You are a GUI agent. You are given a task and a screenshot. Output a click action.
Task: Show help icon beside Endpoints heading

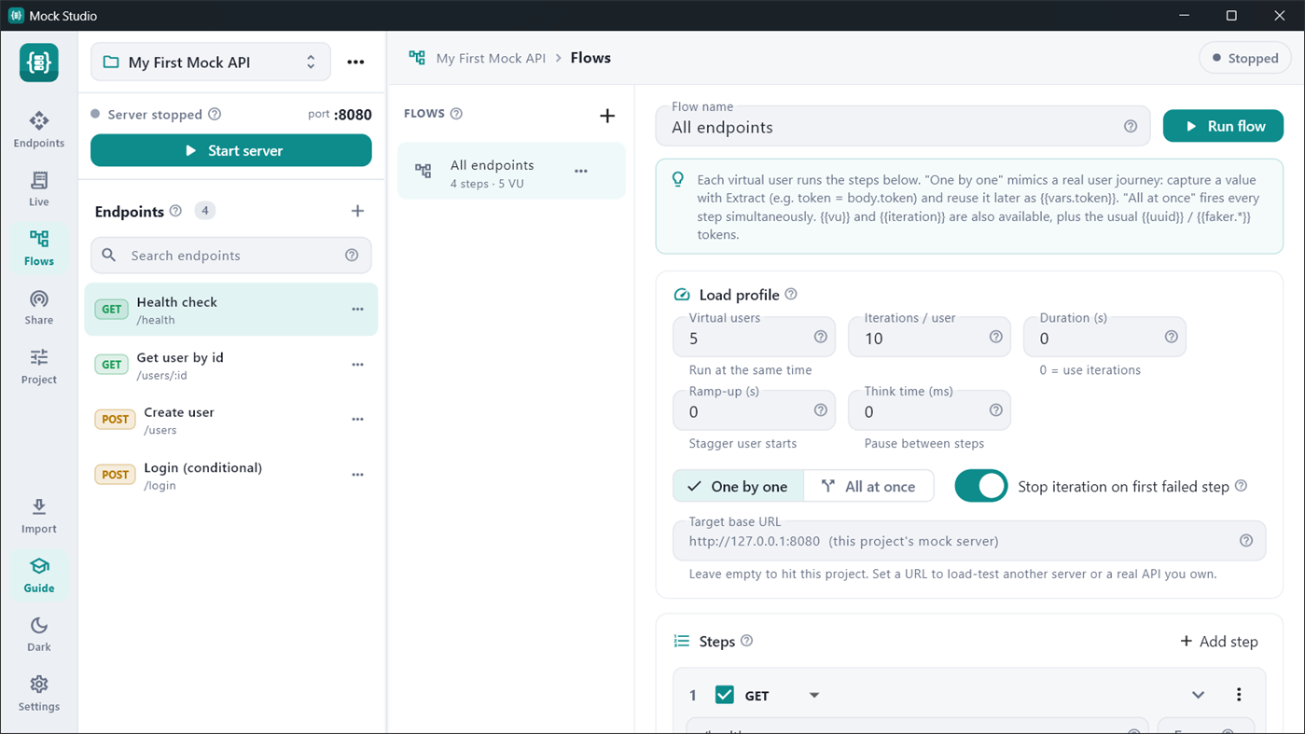175,211
